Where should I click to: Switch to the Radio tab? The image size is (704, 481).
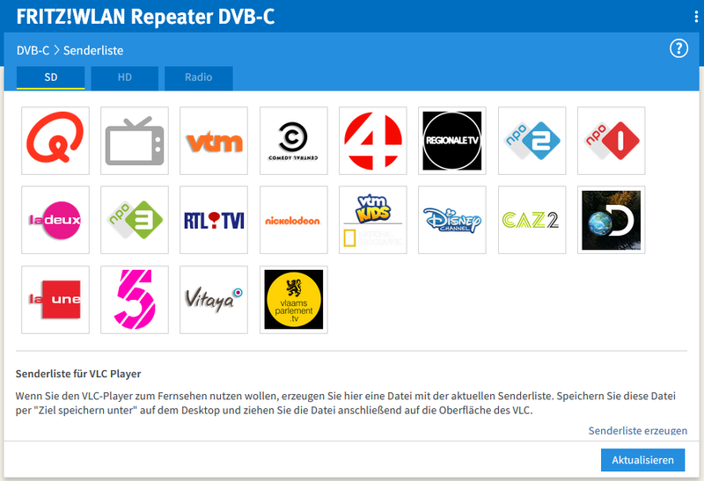198,77
